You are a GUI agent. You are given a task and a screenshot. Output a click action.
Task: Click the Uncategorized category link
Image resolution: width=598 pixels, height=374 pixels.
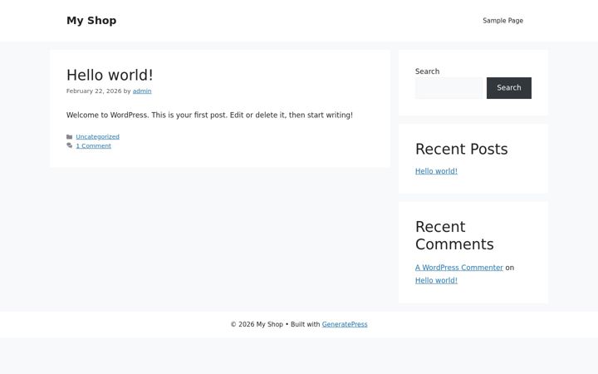click(x=98, y=136)
